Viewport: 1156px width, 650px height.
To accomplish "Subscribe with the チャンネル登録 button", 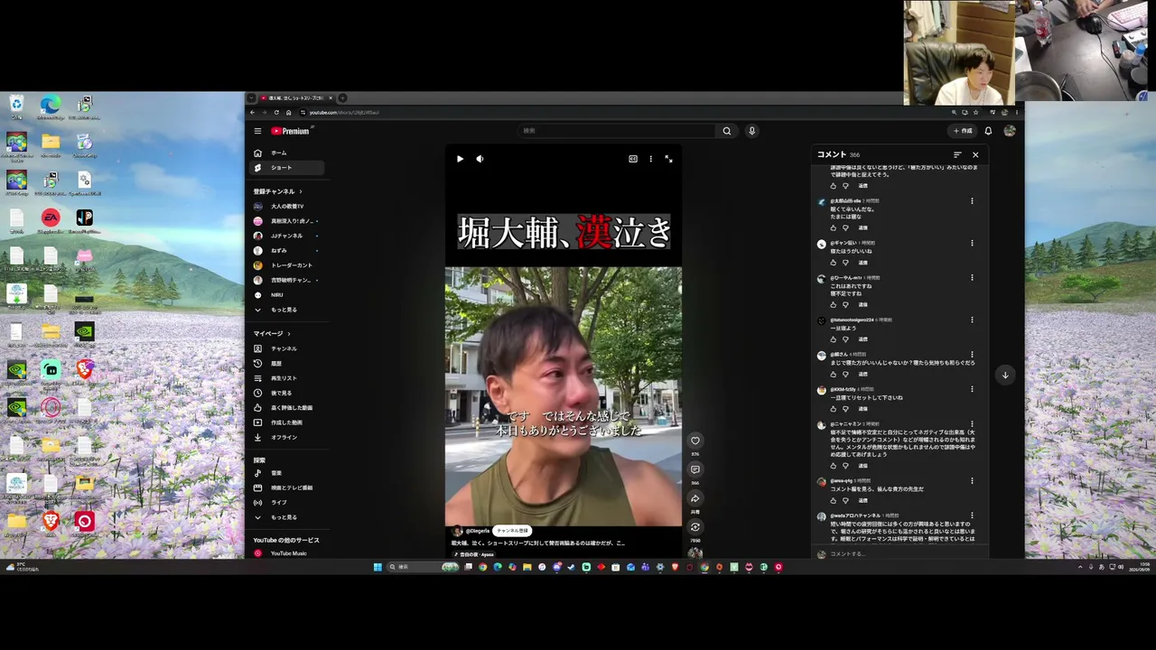I will (512, 531).
